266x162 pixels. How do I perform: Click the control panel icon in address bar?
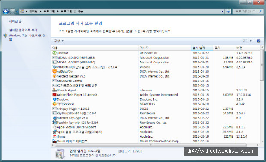tap(21, 11)
